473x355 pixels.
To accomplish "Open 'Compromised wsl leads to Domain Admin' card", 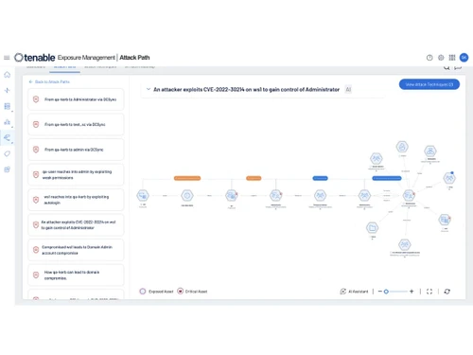I will pos(76,250).
